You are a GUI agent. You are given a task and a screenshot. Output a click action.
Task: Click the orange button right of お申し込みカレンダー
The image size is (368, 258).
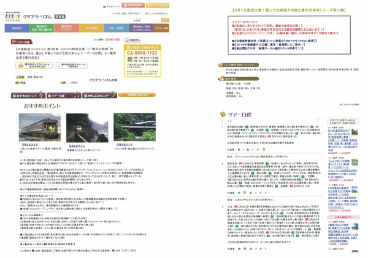pyautogui.click(x=137, y=95)
